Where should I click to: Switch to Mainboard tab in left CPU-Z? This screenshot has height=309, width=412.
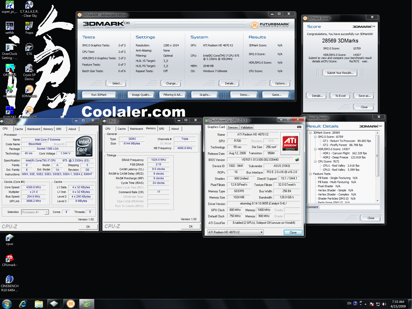point(34,129)
